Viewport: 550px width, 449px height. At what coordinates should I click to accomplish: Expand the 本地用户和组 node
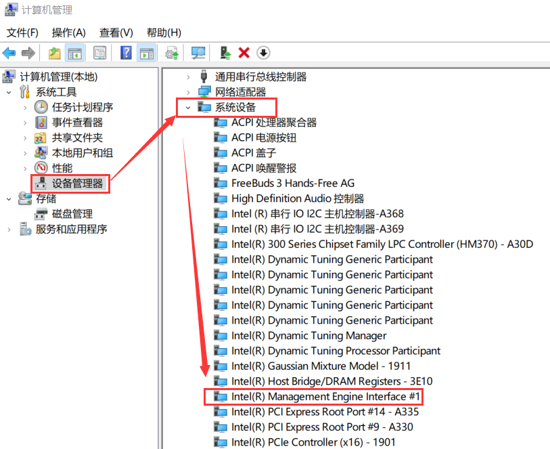pyautogui.click(x=25, y=154)
